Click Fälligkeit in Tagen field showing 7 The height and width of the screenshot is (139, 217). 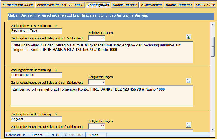(x=97, y=82)
